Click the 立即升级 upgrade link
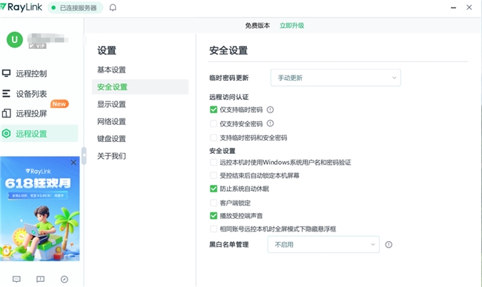The width and height of the screenshot is (482, 287). pyautogui.click(x=291, y=25)
